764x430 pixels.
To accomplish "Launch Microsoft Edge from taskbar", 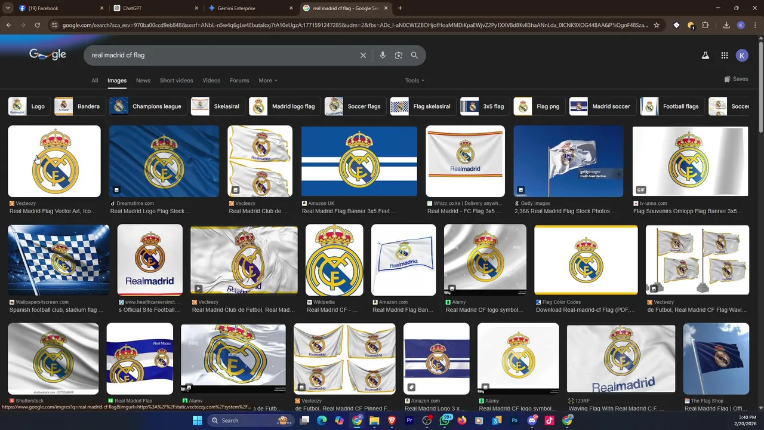I will tap(322, 420).
